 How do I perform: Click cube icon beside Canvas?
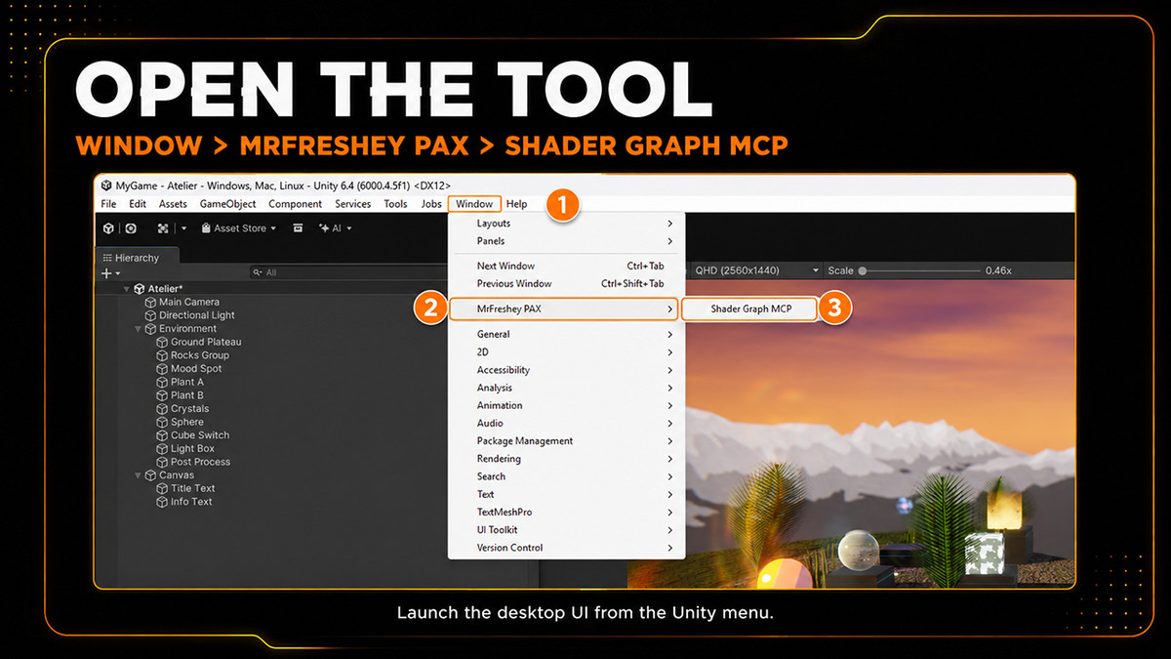151,475
